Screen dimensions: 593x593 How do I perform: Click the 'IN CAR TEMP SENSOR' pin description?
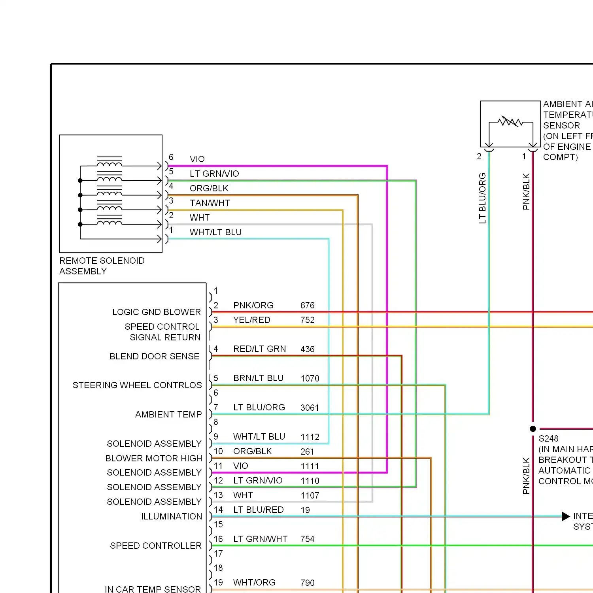click(153, 589)
